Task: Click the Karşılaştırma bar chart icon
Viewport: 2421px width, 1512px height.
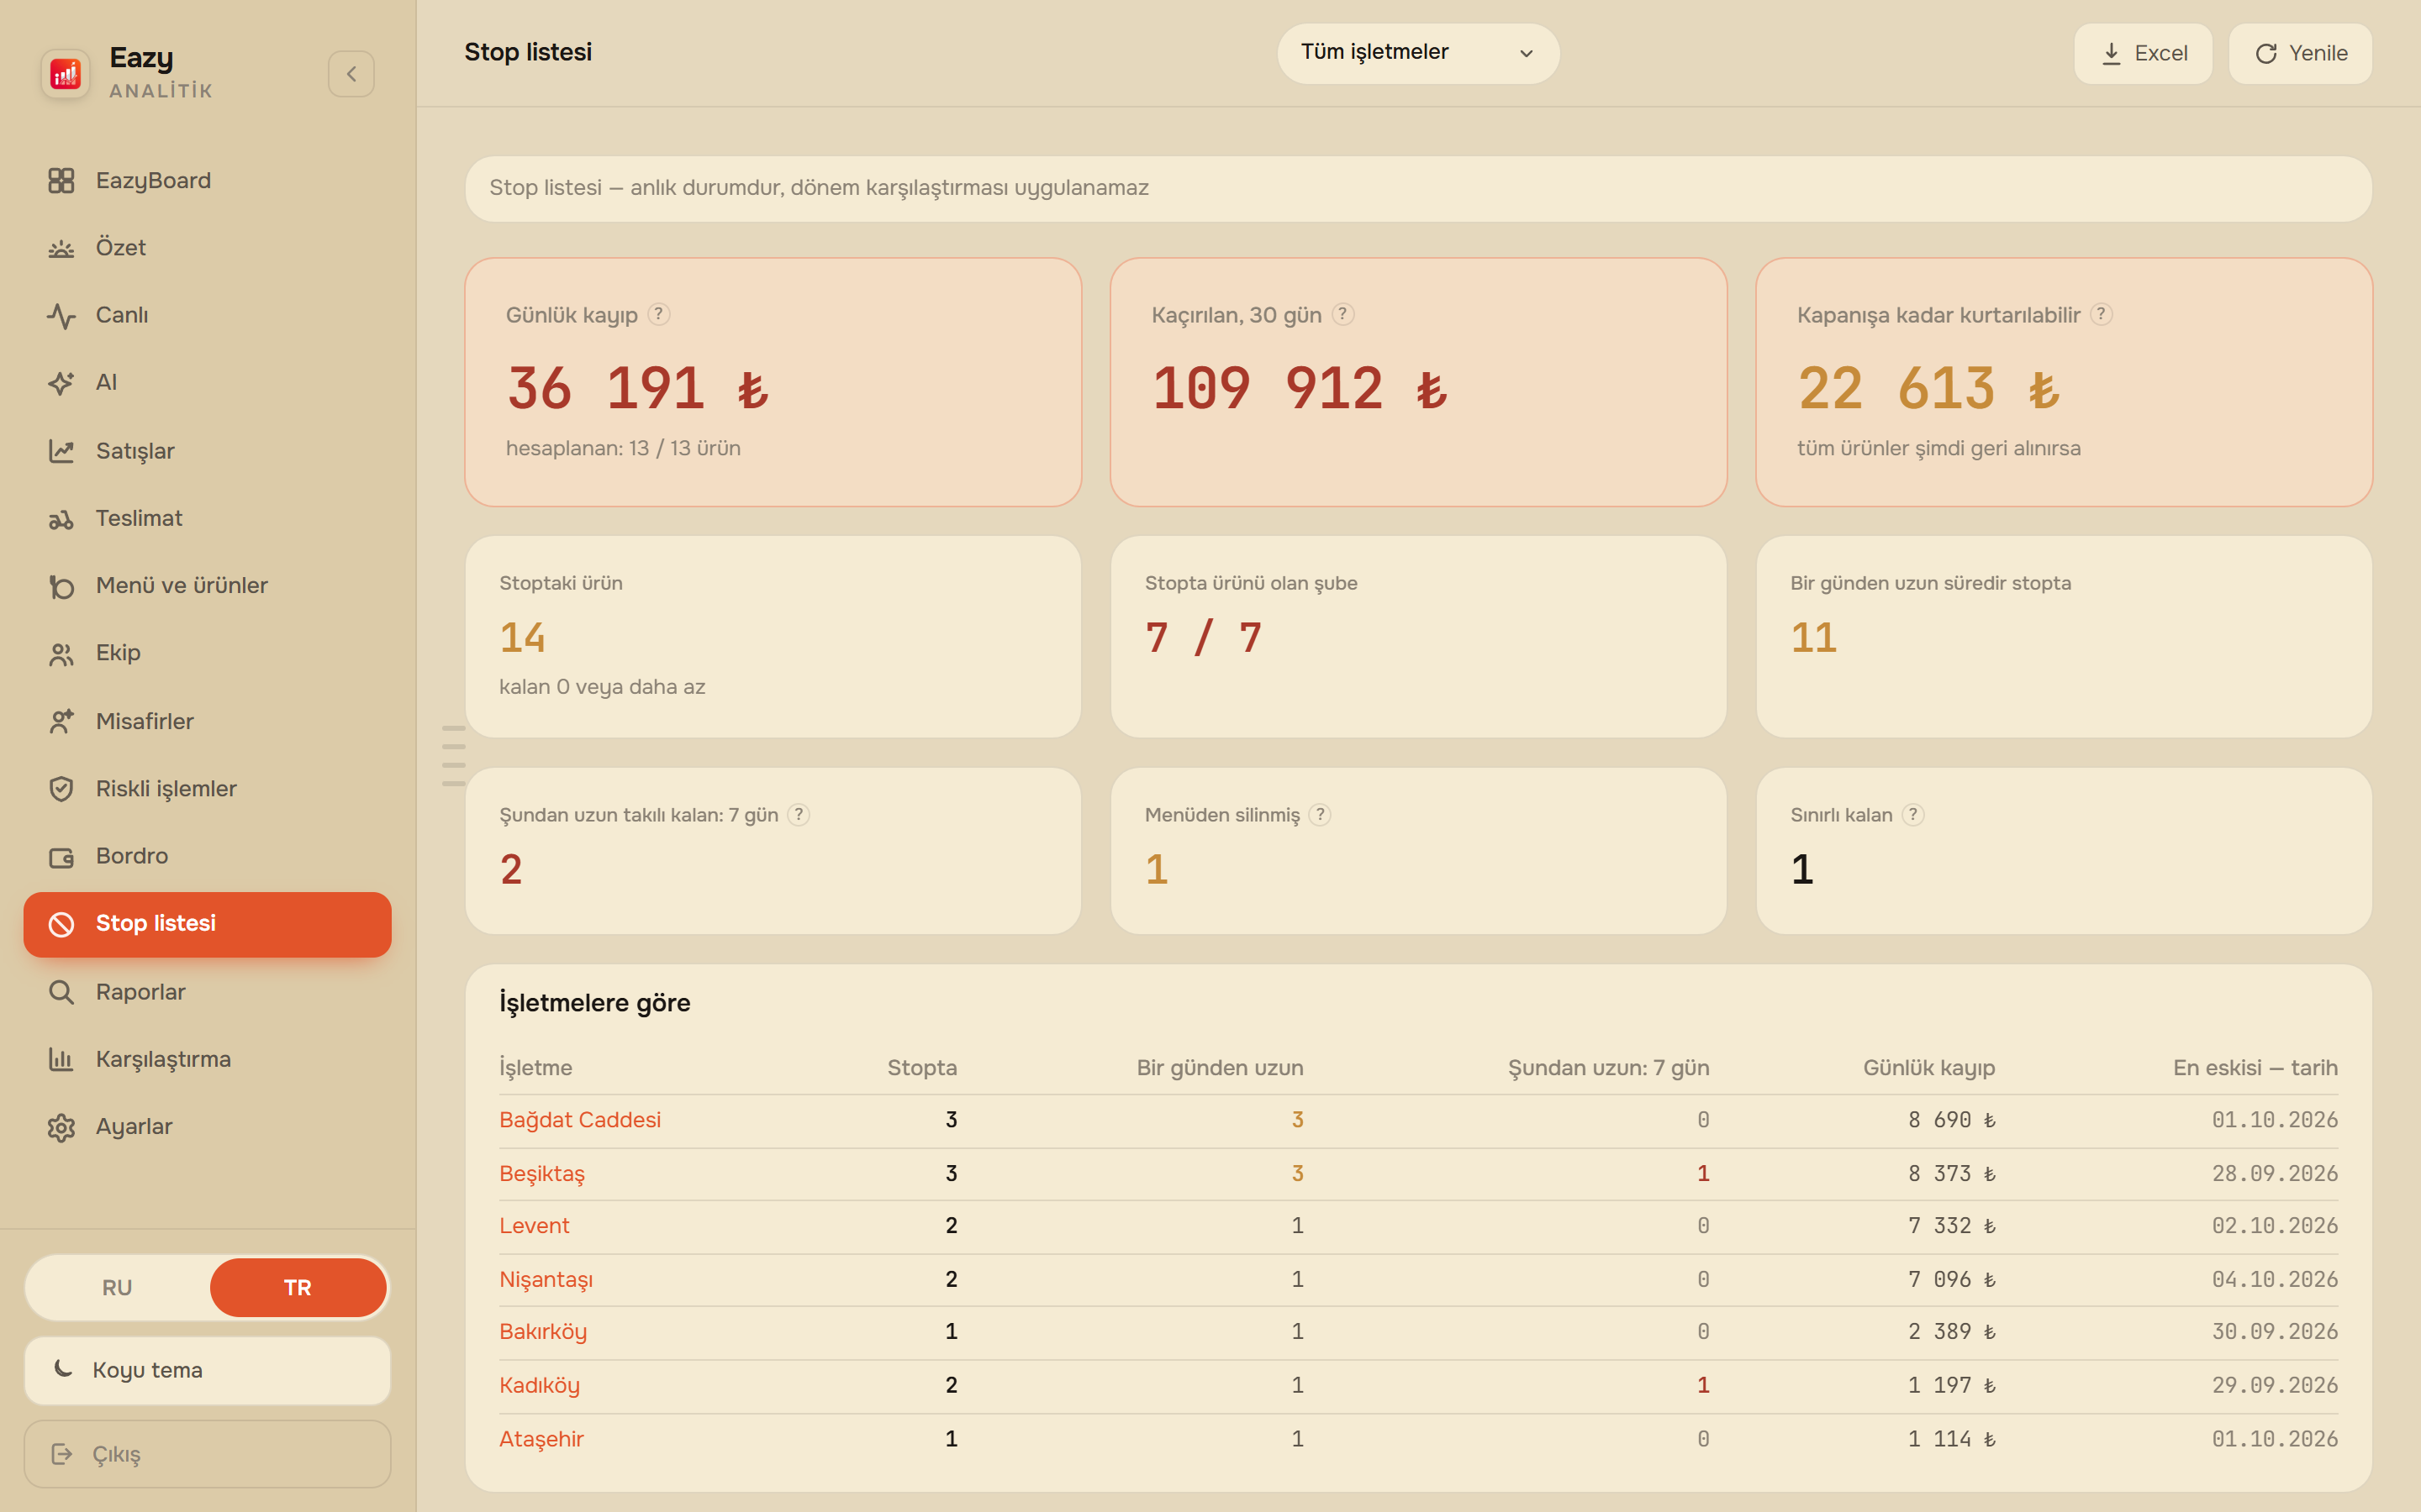Action: pyautogui.click(x=61, y=1059)
